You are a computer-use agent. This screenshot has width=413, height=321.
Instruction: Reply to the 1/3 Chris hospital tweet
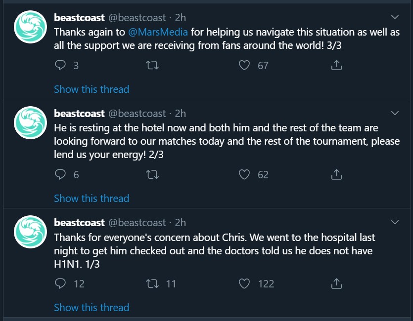tap(60, 283)
